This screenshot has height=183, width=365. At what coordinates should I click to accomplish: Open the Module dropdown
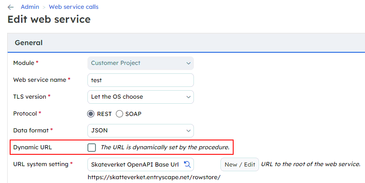pyautogui.click(x=141, y=63)
